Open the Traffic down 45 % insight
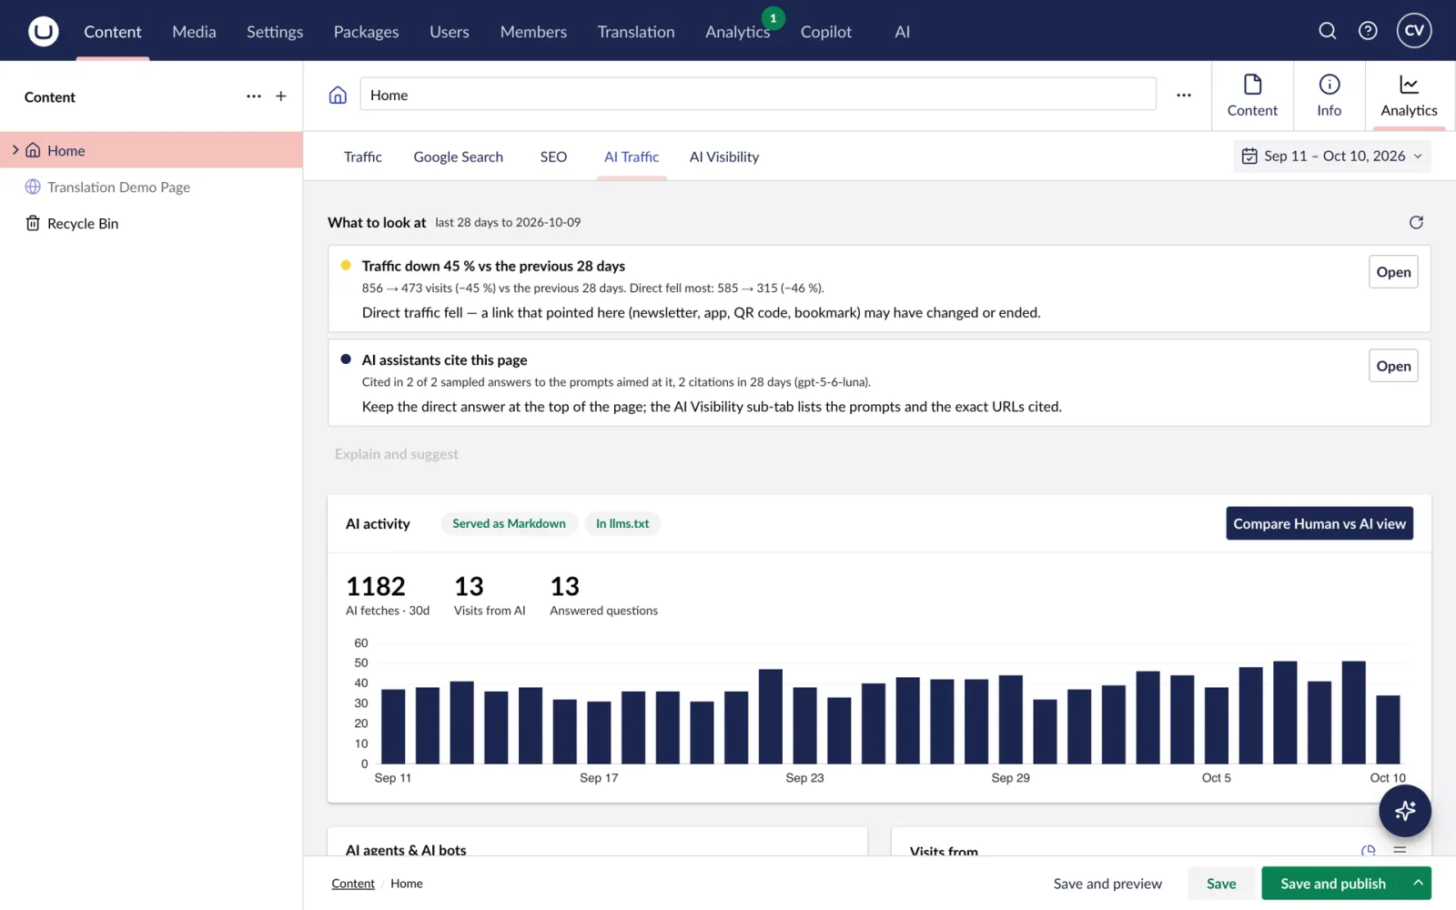 [x=1393, y=272]
